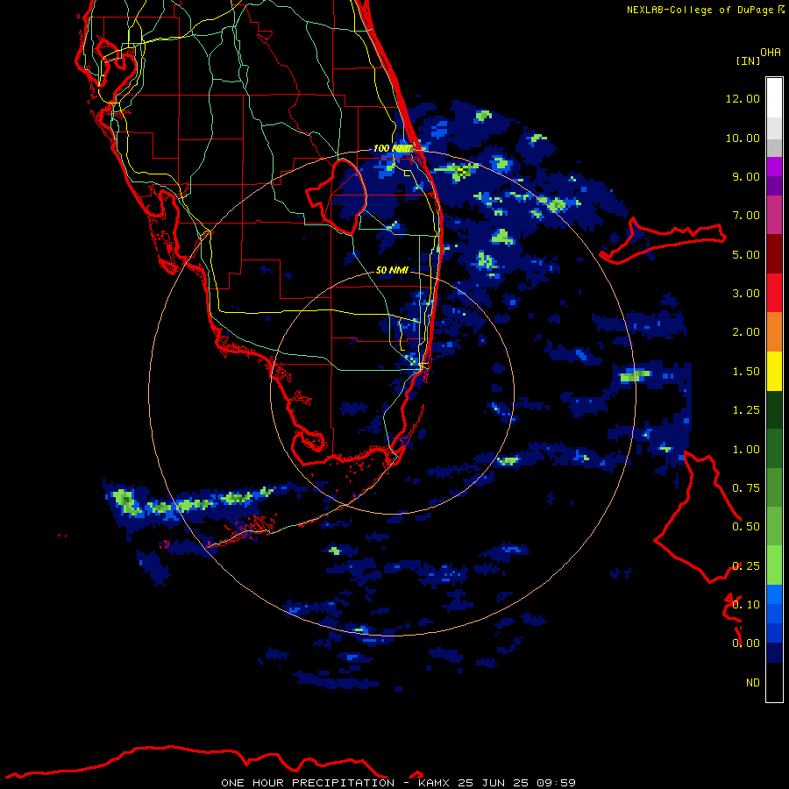
Task: Click the "09:59" timestamp in footer
Action: (556, 783)
